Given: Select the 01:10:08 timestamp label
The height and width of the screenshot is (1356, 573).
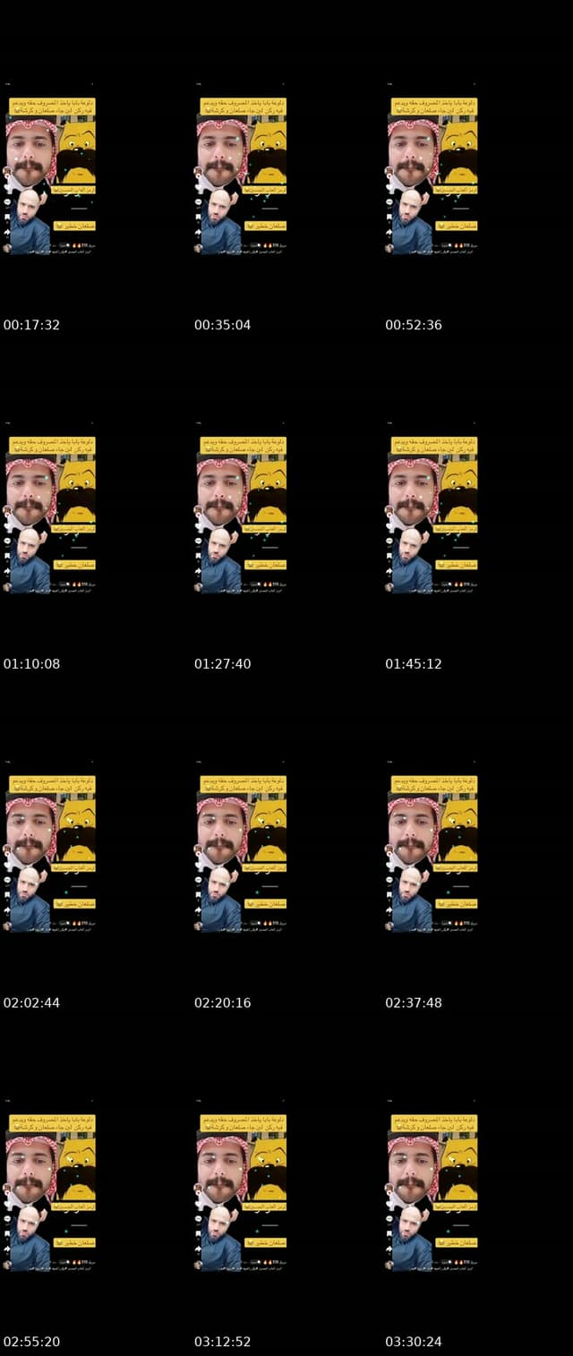Looking at the screenshot, I should click(31, 664).
